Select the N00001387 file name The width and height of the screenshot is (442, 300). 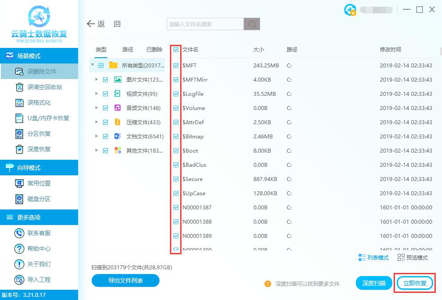point(197,208)
